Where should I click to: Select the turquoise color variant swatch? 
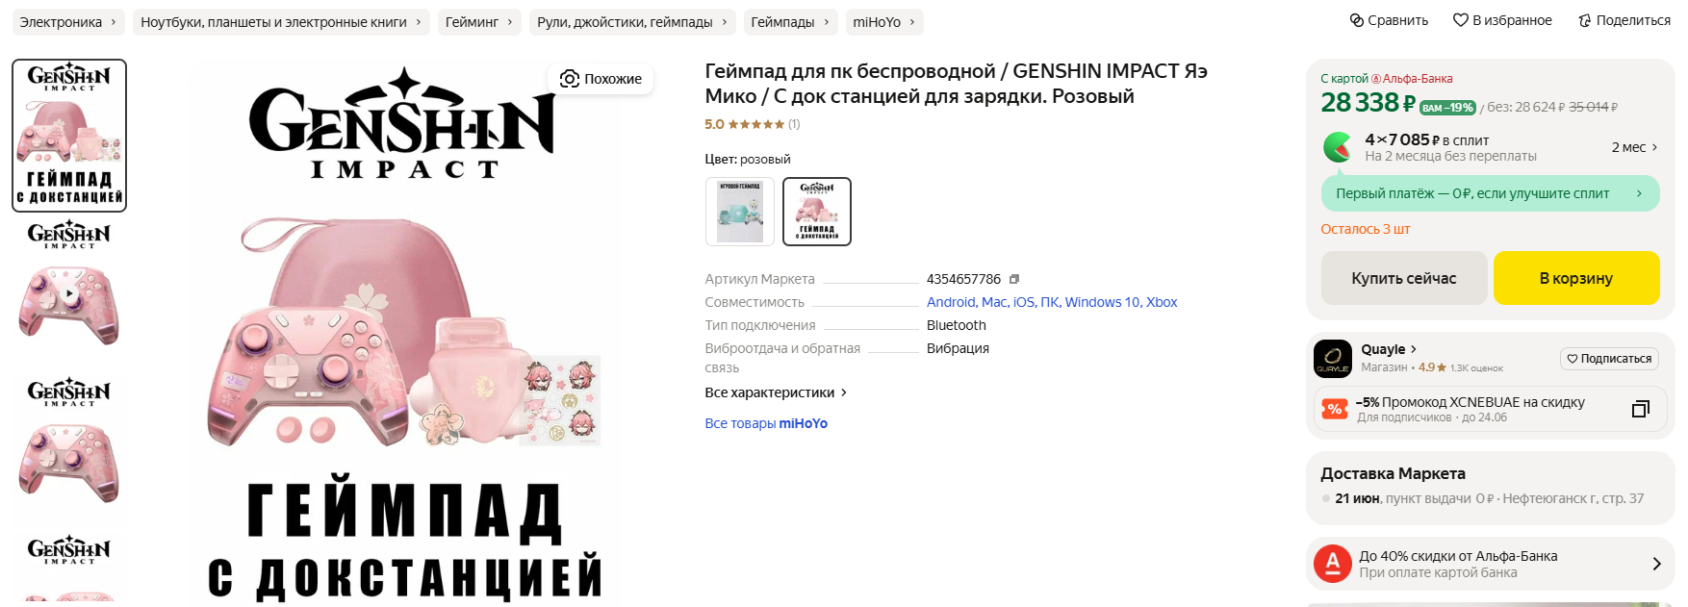[x=740, y=212]
